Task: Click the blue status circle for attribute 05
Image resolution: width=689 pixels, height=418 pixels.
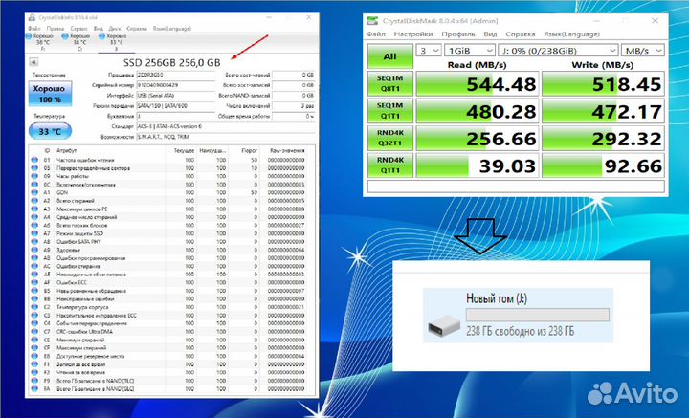Action: 34,168
